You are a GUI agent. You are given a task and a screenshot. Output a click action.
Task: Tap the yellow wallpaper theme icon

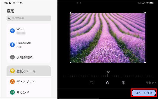click(12, 71)
